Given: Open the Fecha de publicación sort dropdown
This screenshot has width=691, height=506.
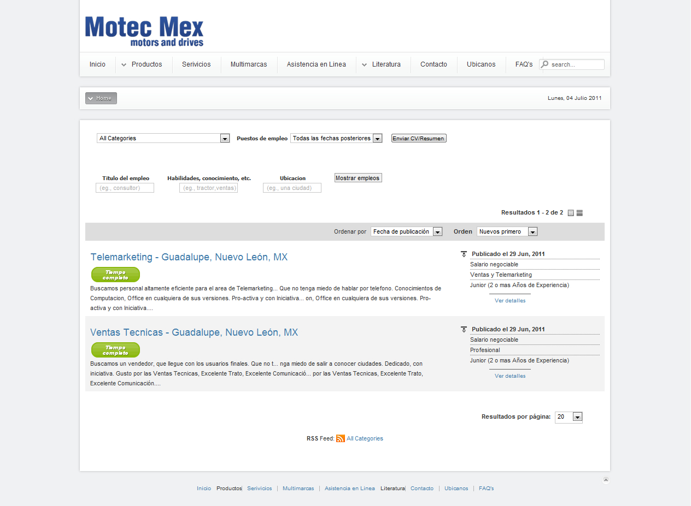Looking at the screenshot, I should pyautogui.click(x=406, y=232).
